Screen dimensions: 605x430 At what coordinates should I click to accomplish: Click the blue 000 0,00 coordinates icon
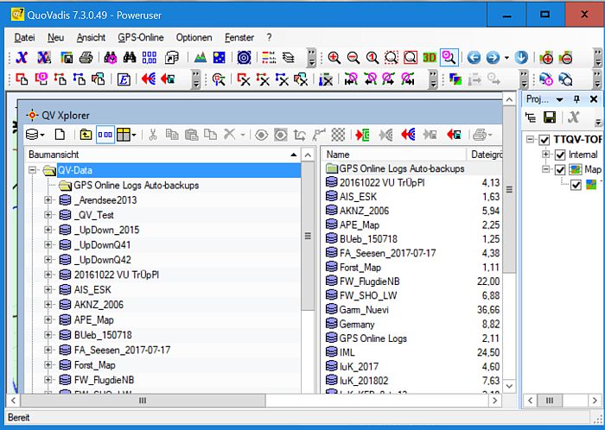[x=150, y=58]
